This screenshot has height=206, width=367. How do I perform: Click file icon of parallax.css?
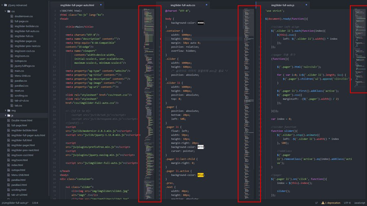point(12,81)
